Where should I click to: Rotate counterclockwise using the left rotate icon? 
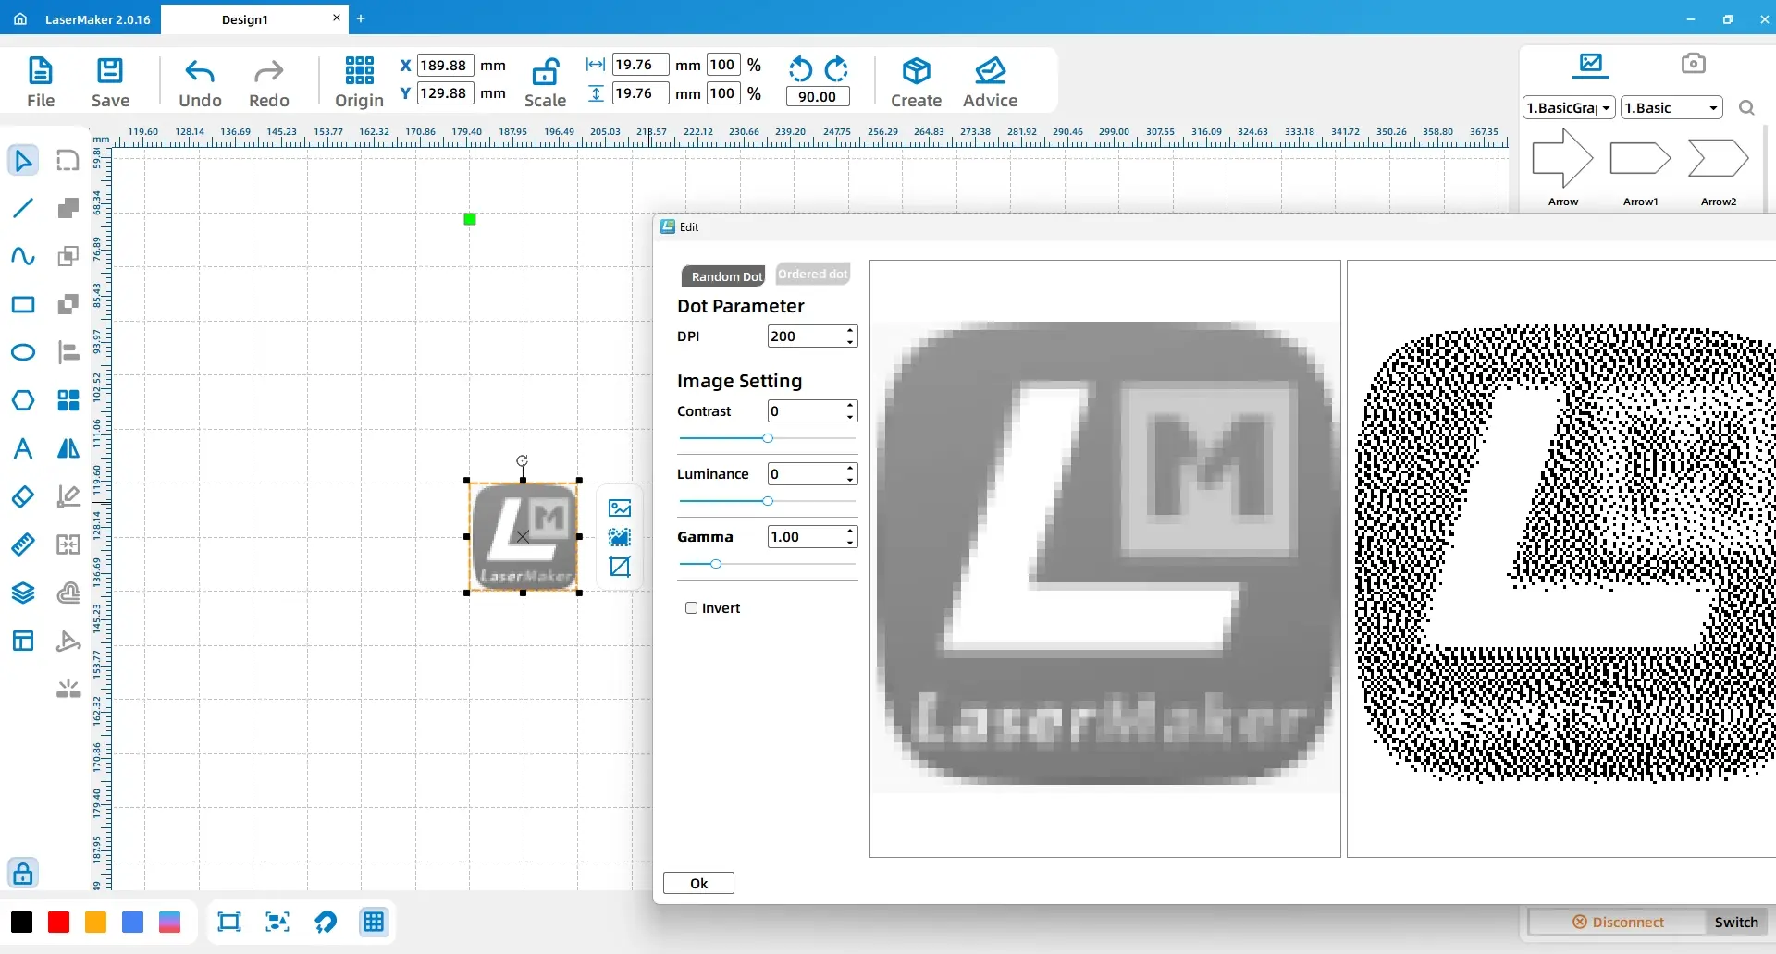tap(800, 69)
